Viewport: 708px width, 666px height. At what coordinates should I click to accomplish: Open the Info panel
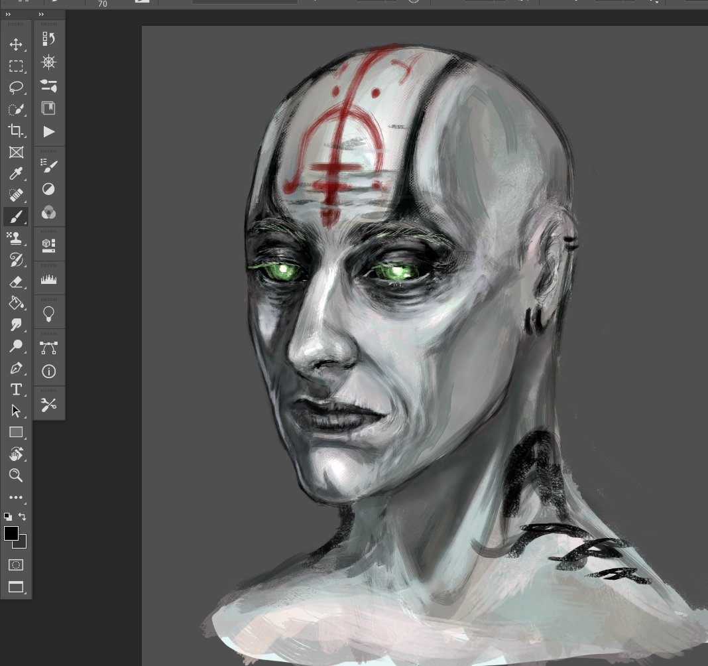tap(49, 371)
